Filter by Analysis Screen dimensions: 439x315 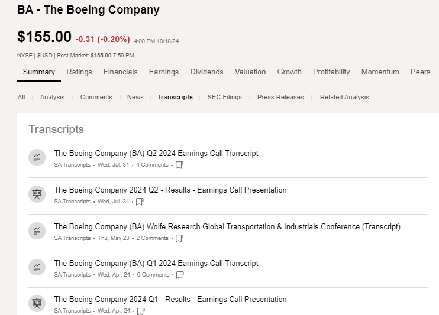point(52,97)
